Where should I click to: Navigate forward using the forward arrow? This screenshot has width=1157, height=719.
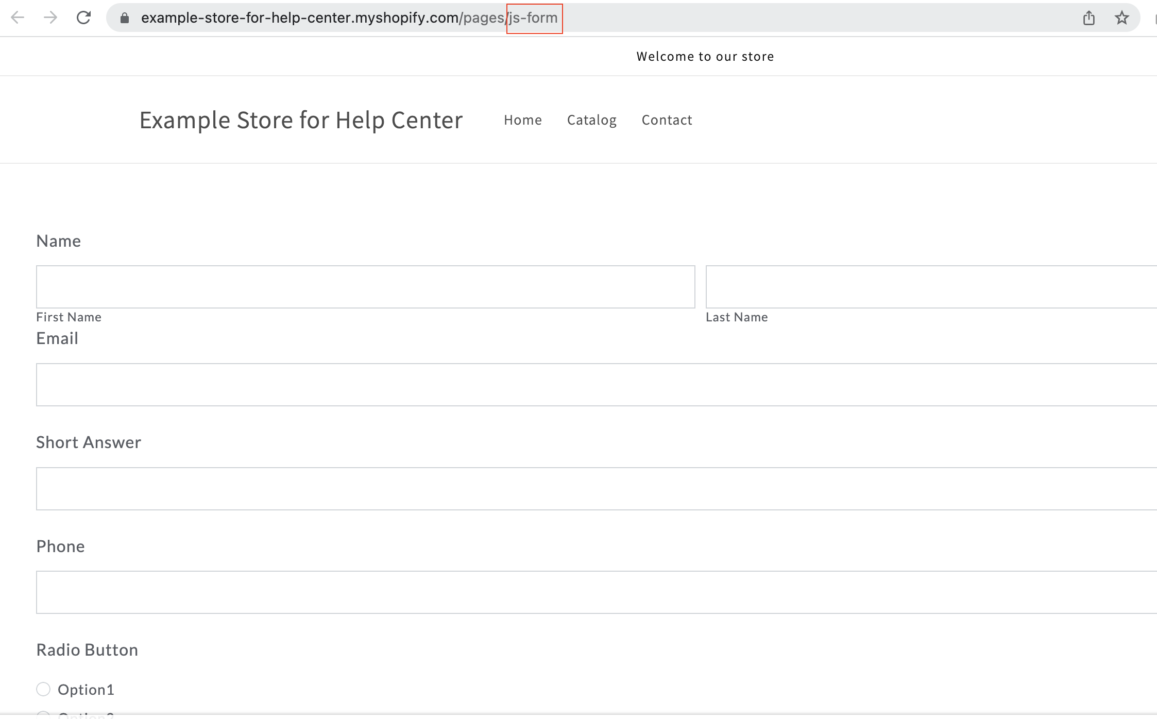click(50, 18)
